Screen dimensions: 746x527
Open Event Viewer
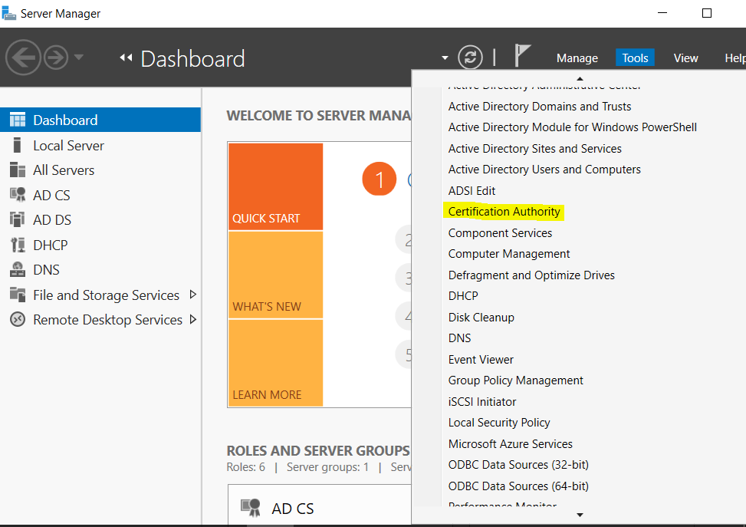(x=481, y=360)
